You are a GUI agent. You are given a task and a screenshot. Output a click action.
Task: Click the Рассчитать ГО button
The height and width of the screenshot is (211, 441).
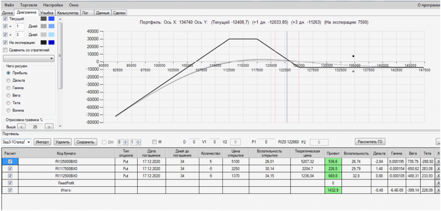pyautogui.click(x=370, y=141)
